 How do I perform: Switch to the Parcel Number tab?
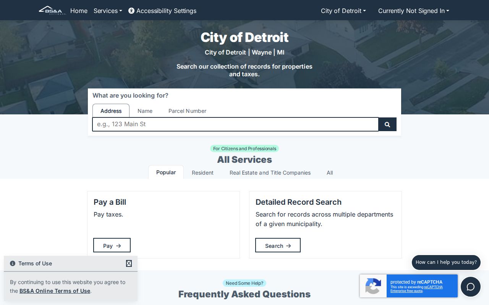click(187, 111)
